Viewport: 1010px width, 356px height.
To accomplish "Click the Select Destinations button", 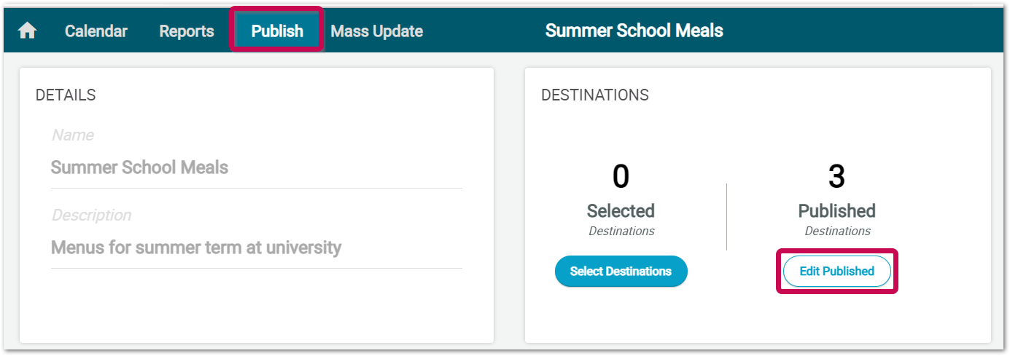I will click(621, 271).
